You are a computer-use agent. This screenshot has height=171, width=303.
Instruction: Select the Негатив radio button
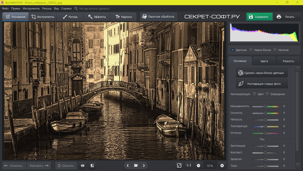[x=275, y=50]
